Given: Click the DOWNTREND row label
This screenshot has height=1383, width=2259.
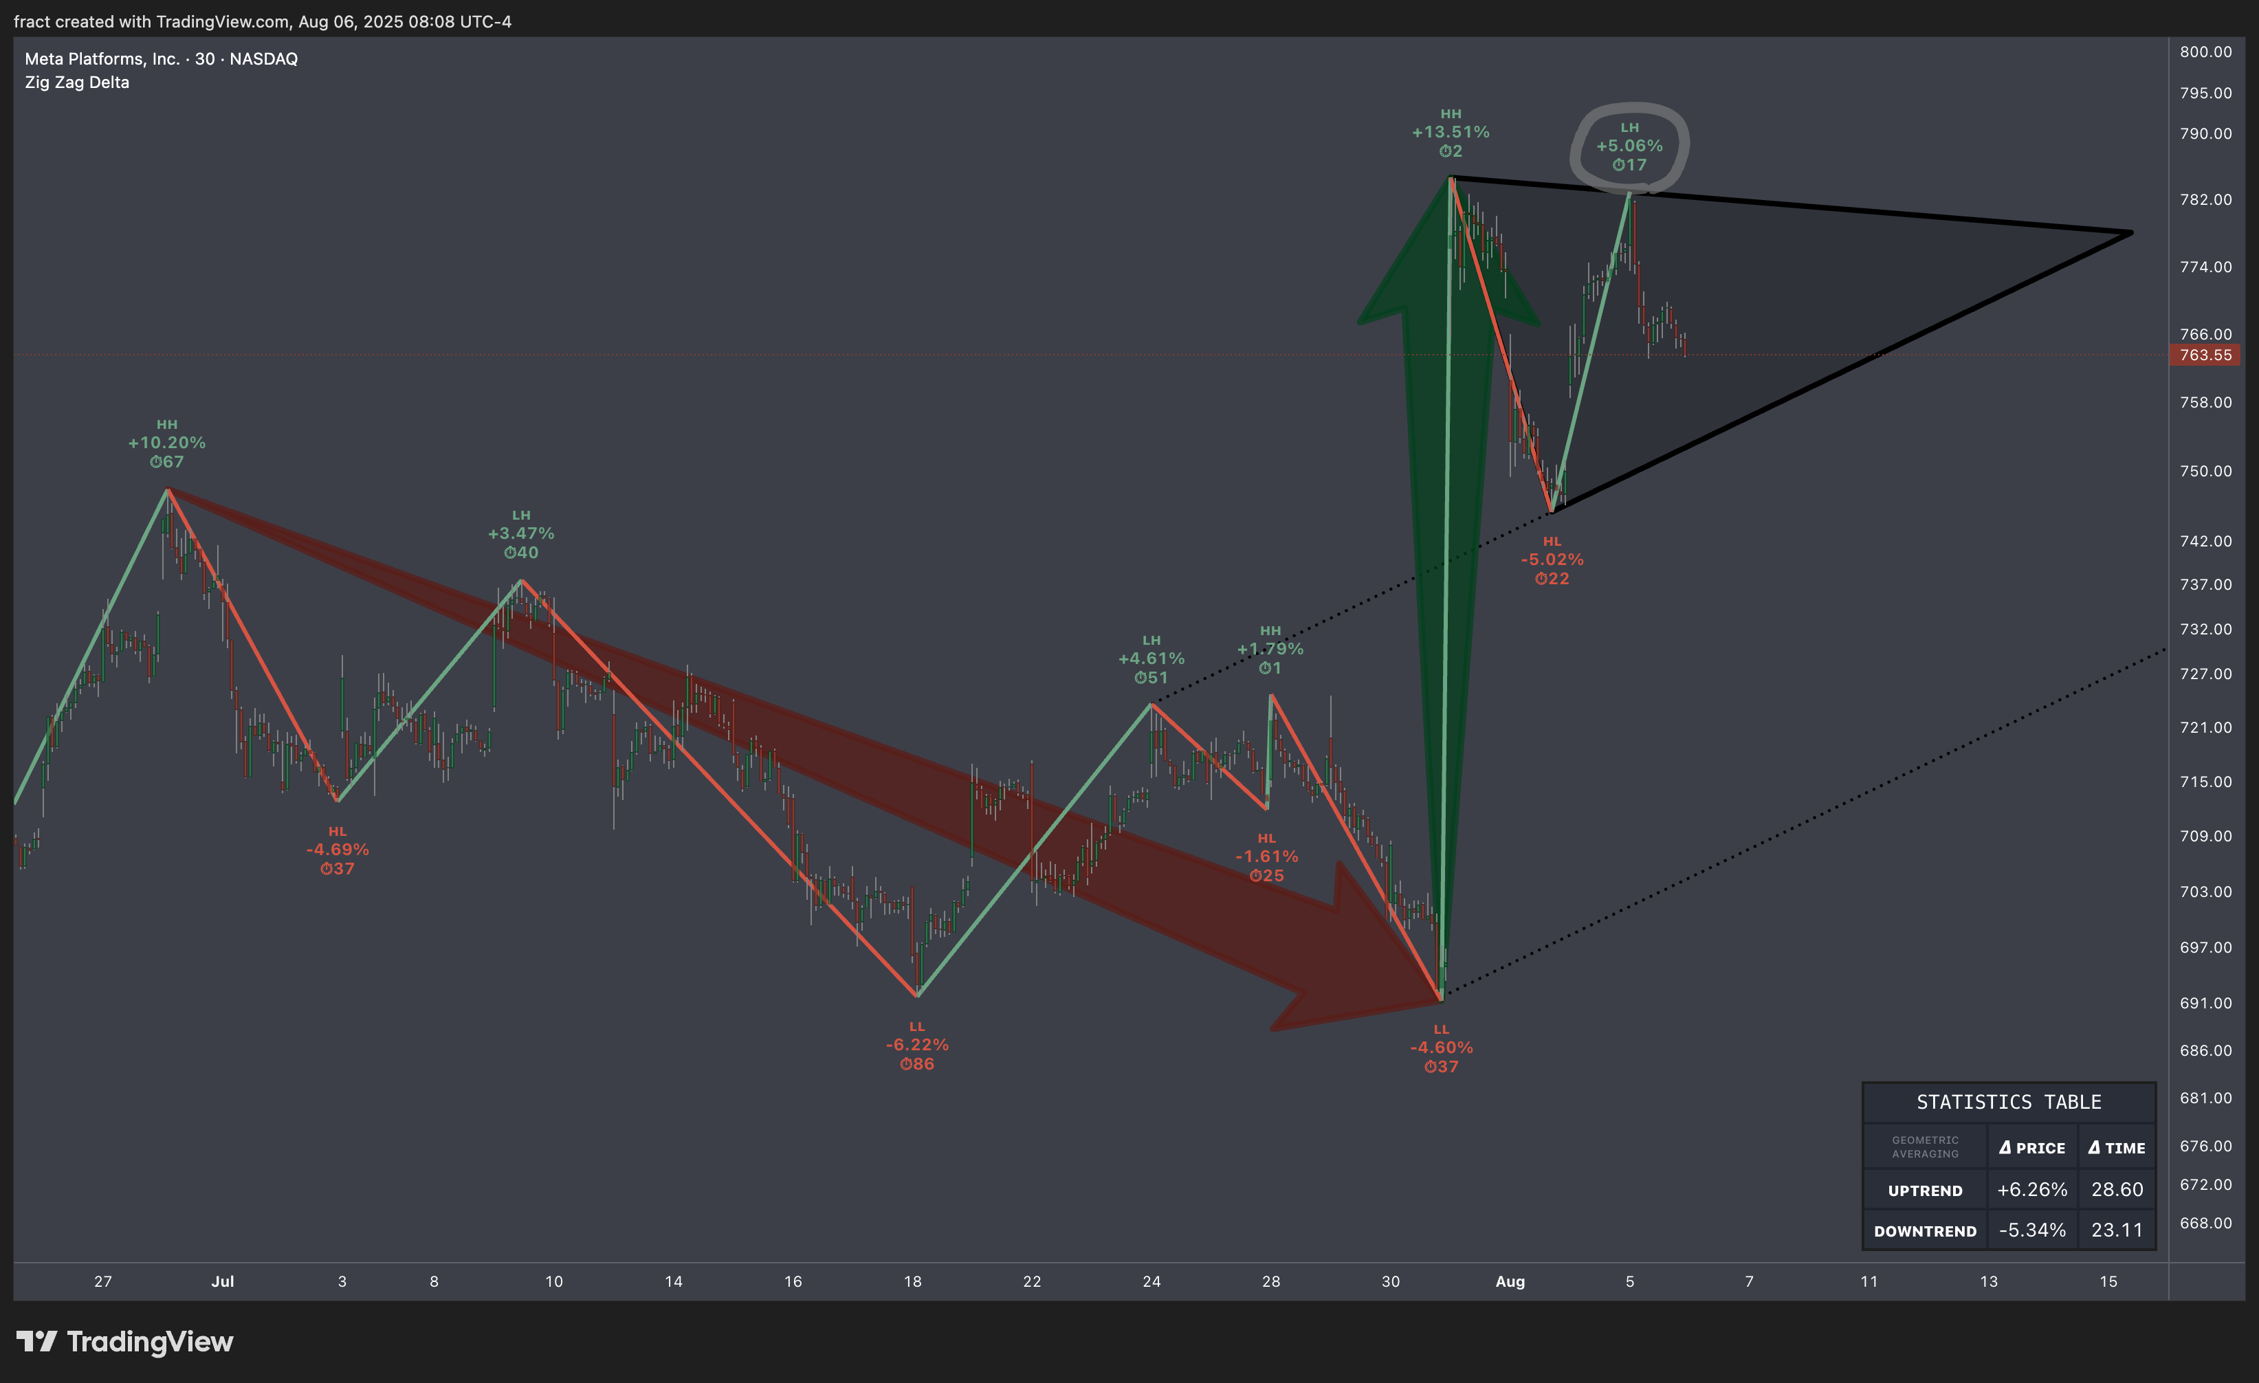Looking at the screenshot, I should point(1926,1231).
